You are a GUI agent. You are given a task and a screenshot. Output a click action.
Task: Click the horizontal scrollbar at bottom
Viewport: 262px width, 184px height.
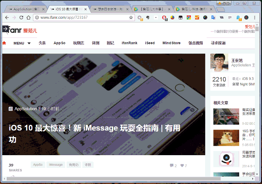(x=114, y=179)
